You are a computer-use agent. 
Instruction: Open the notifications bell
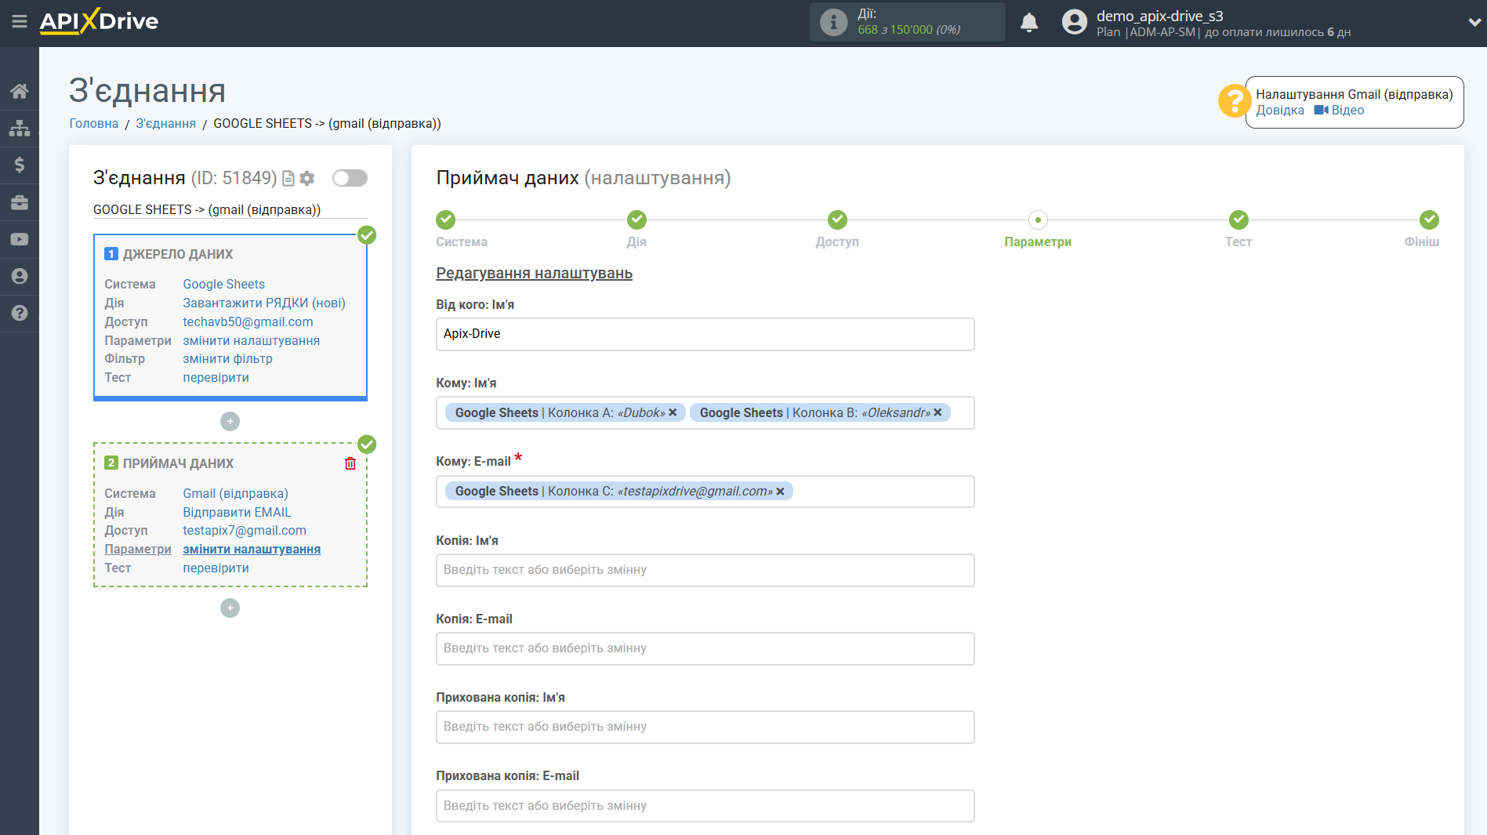point(1029,23)
